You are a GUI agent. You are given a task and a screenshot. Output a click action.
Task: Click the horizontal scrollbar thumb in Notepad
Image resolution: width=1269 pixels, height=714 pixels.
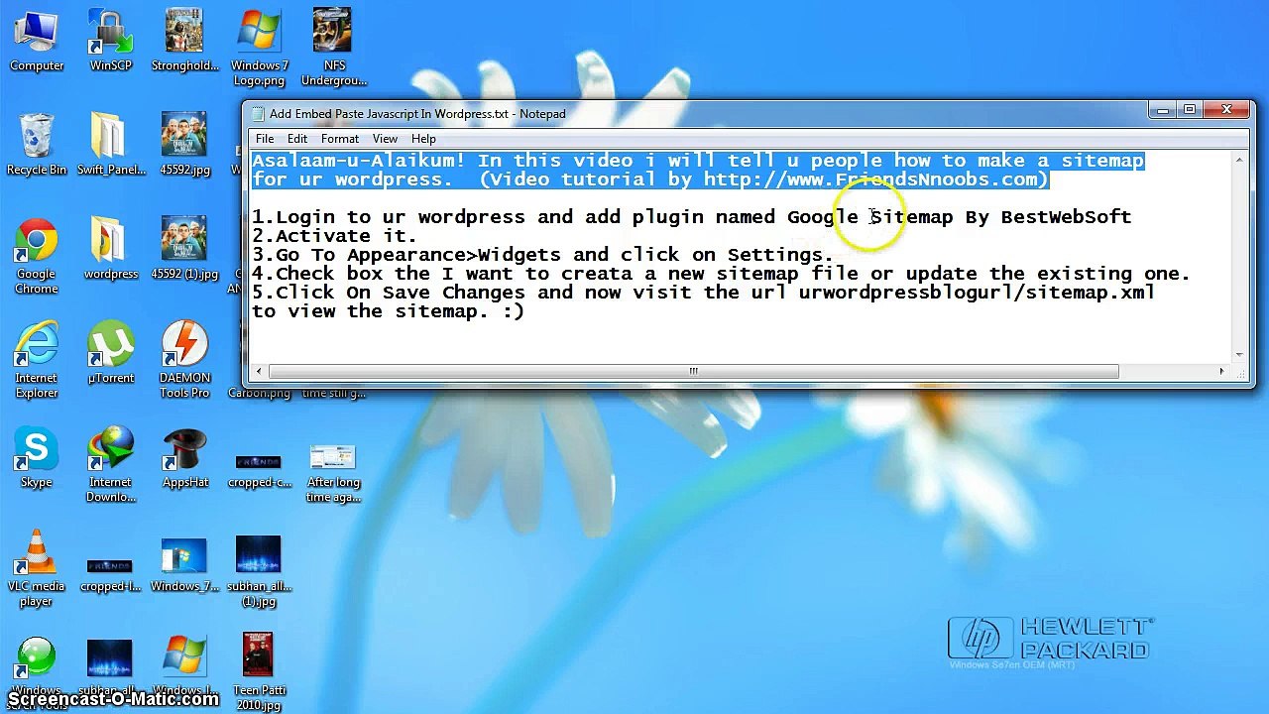693,371
